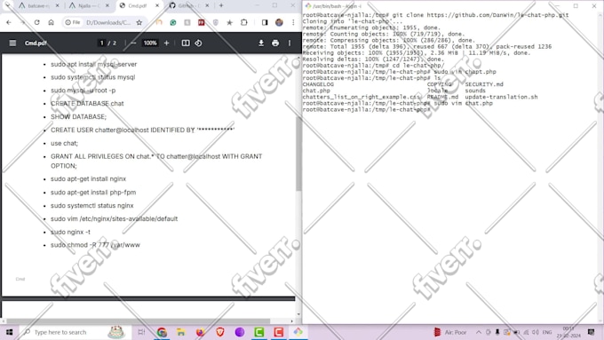Open the PDF viewer sidebar menu icon
The height and width of the screenshot is (340, 604).
click(x=12, y=43)
